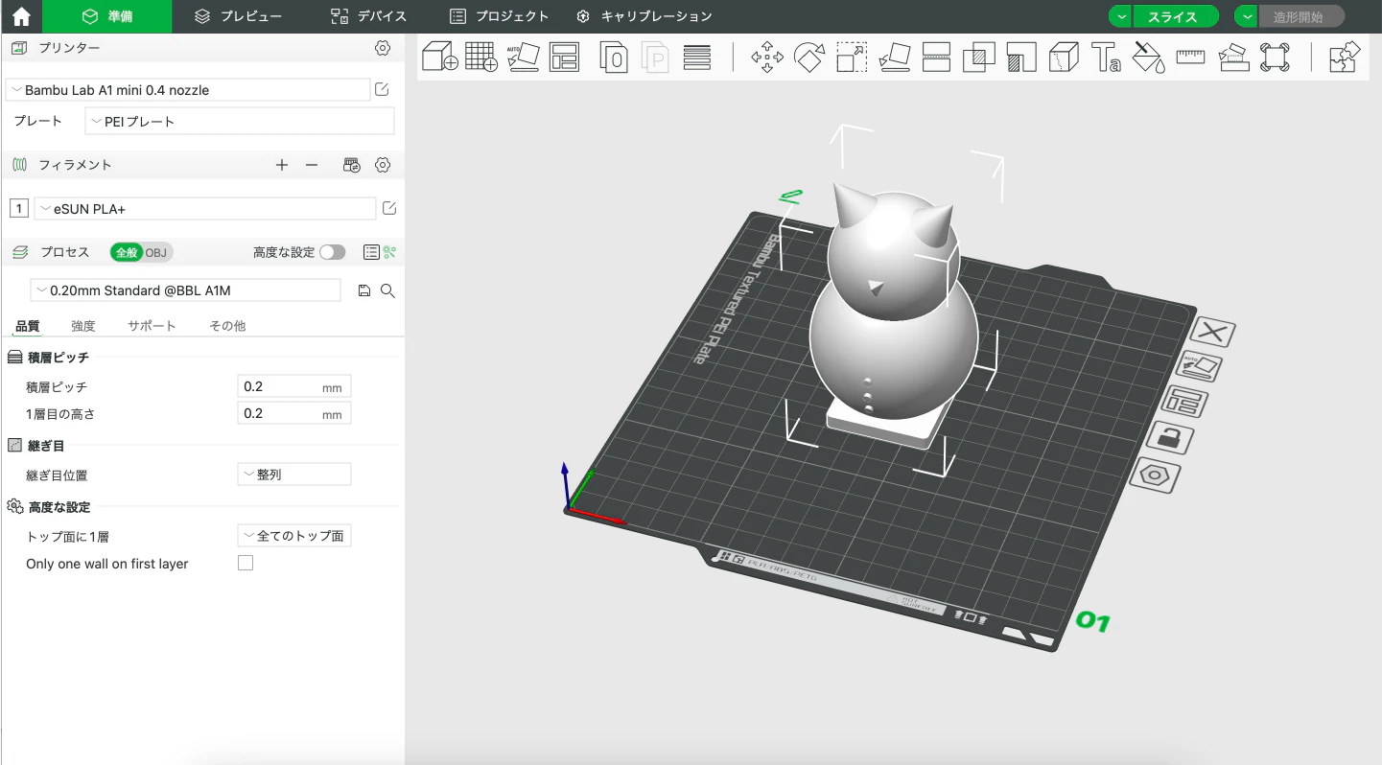Screen dimensions: 1382x765
Task: Switch to the プレビュー tab
Action: [238, 16]
